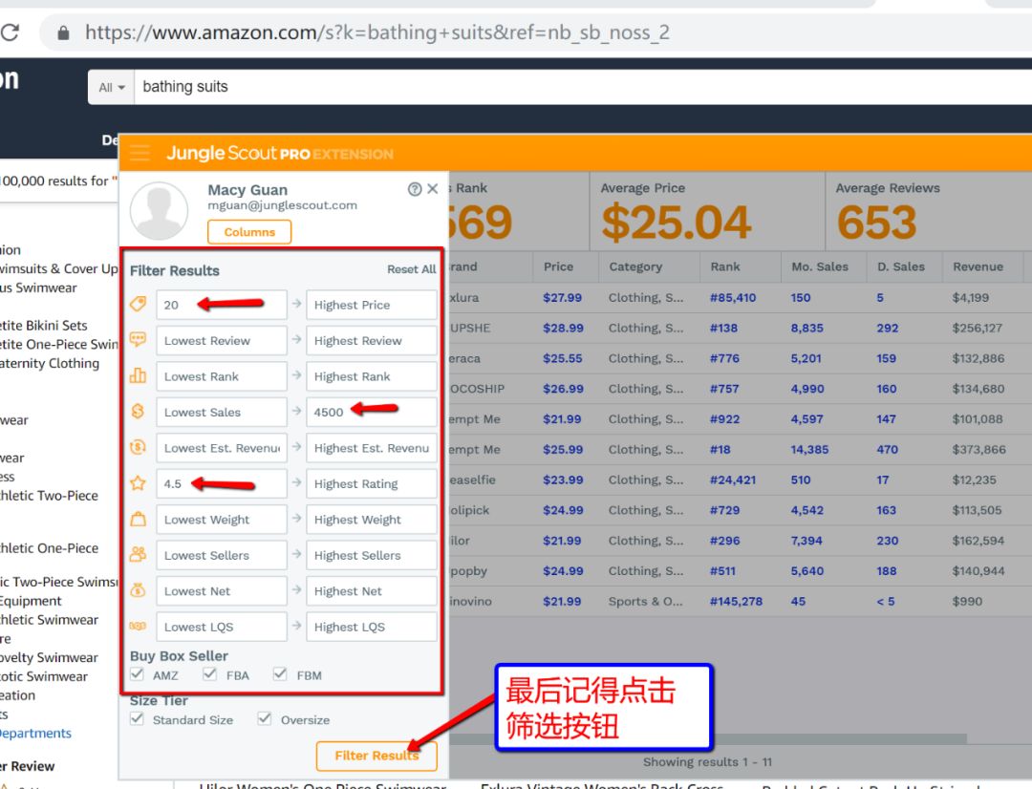Click the Lowest Sellers input field
Image resolution: width=1032 pixels, height=789 pixels.
221,555
